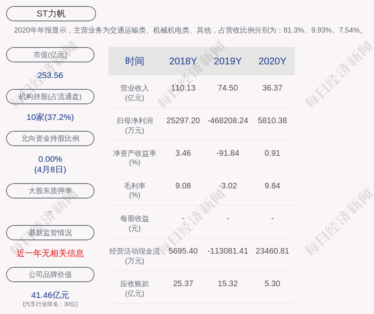The image size is (374, 314).
Task: Click the ROE value 0.91
Action: click(272, 153)
